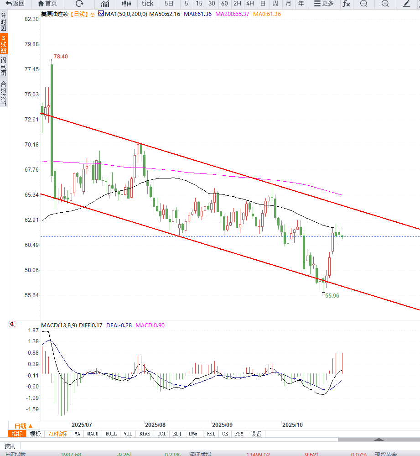Open the fx formula indicator icon
Screen dimensions: 420x456
tap(346, 4)
